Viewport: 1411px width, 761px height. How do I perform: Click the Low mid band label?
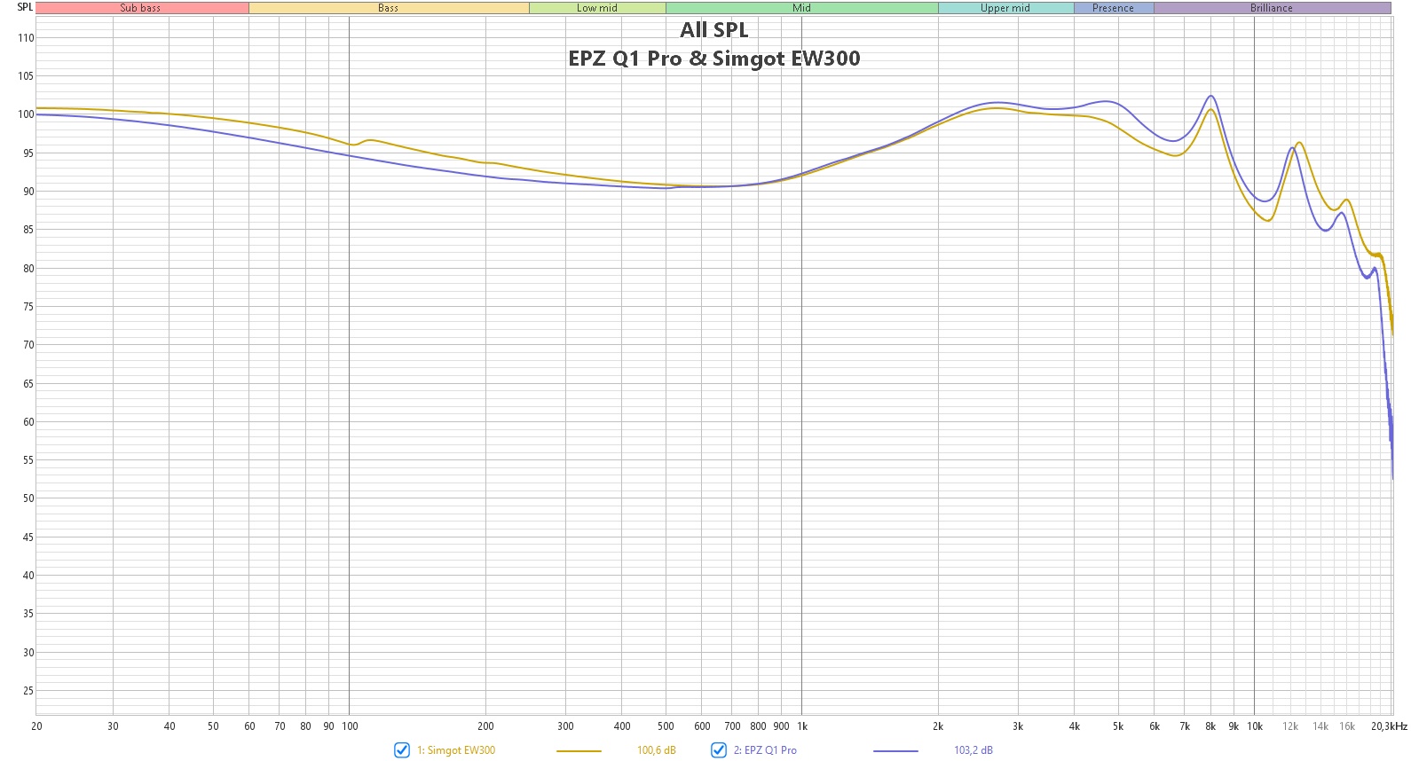[597, 8]
